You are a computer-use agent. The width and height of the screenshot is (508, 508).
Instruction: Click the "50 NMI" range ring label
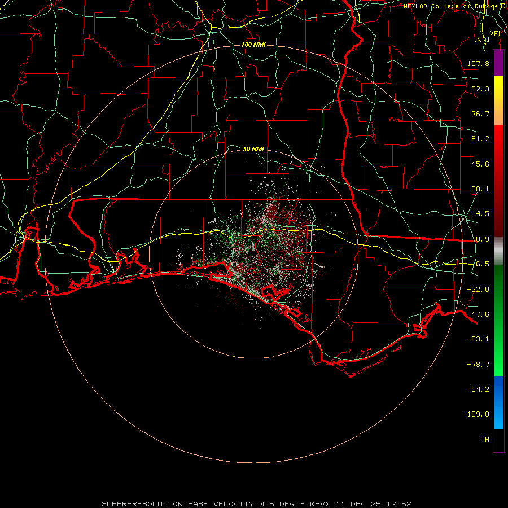[x=253, y=149]
